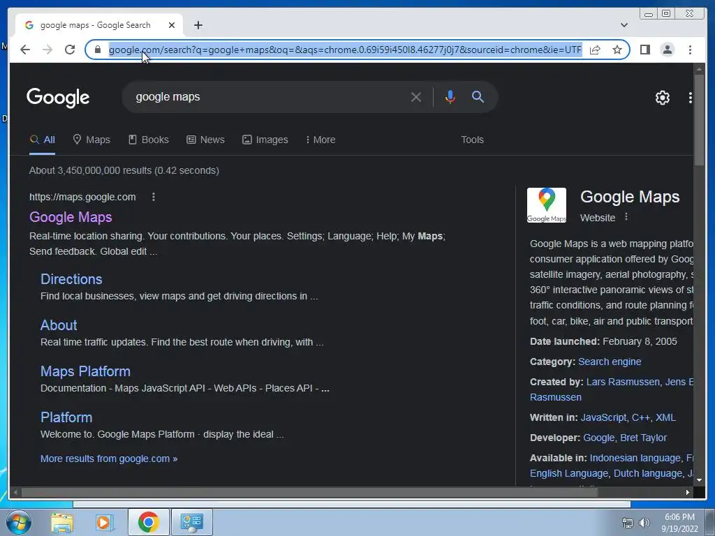Open a new tab with the plus button
The height and width of the screenshot is (536, 715).
click(x=198, y=25)
